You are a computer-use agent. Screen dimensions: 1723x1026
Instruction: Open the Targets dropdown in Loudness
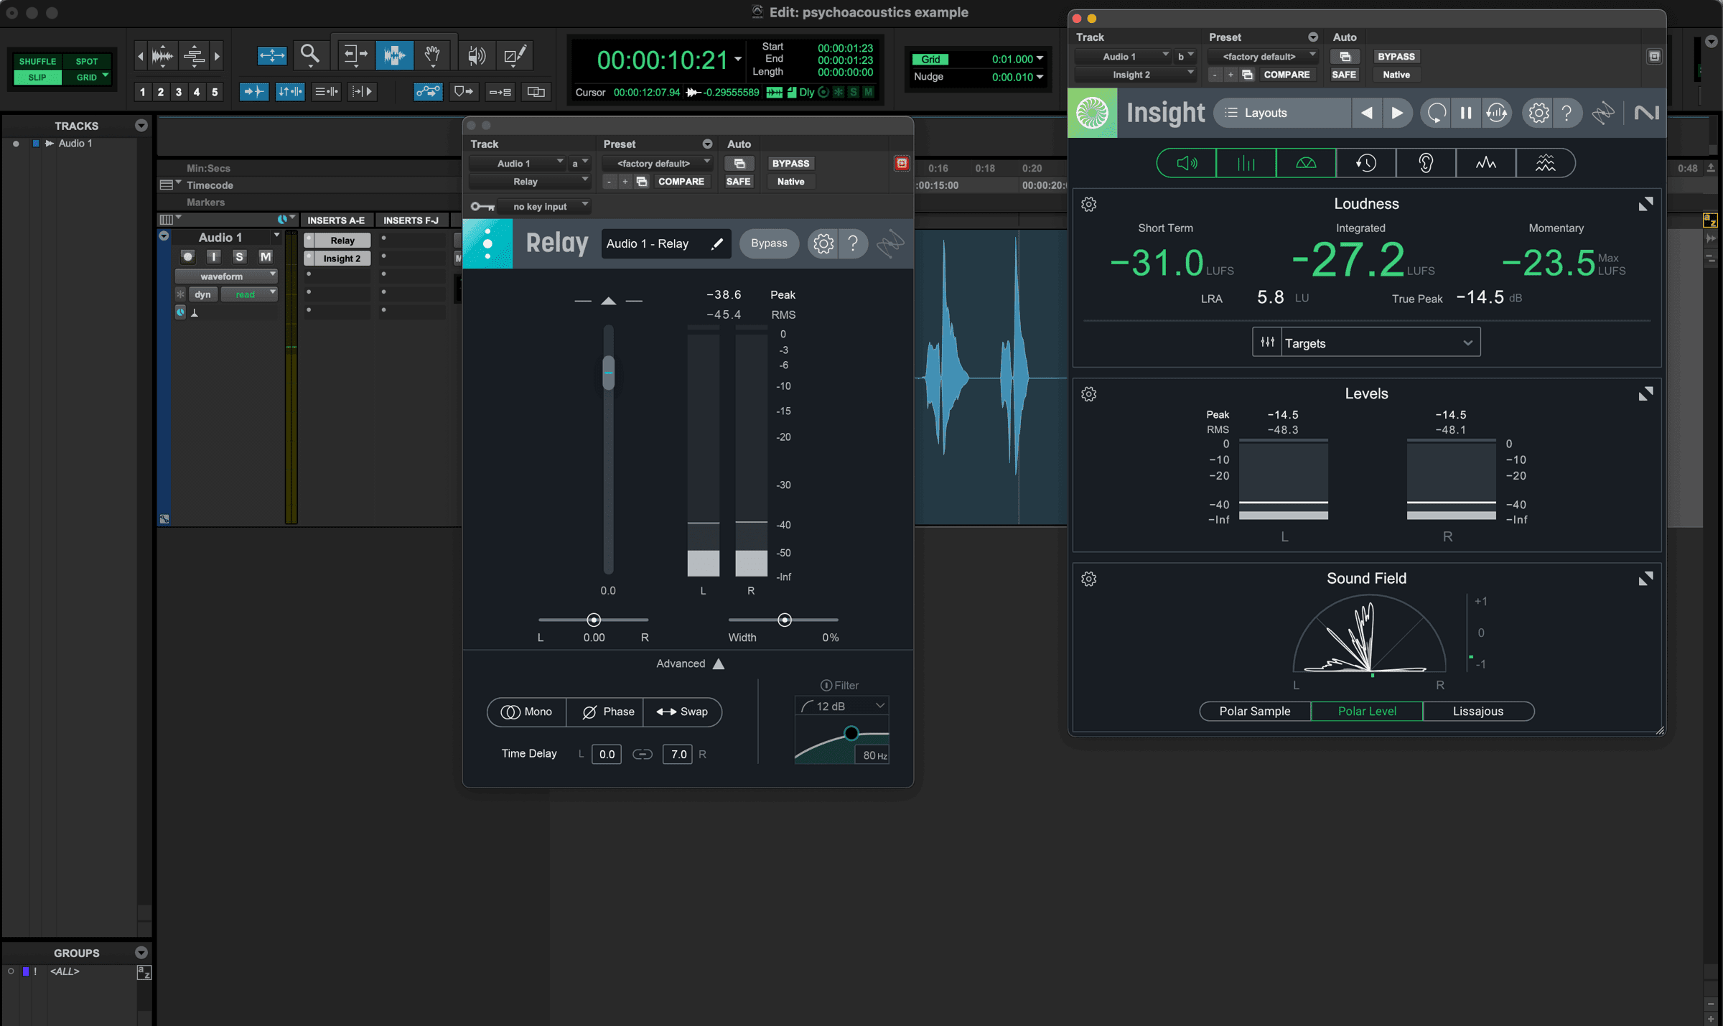1366,343
